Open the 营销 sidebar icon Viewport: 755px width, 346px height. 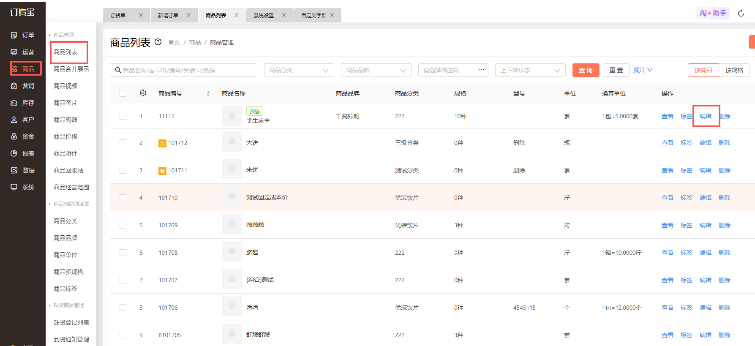[14, 86]
